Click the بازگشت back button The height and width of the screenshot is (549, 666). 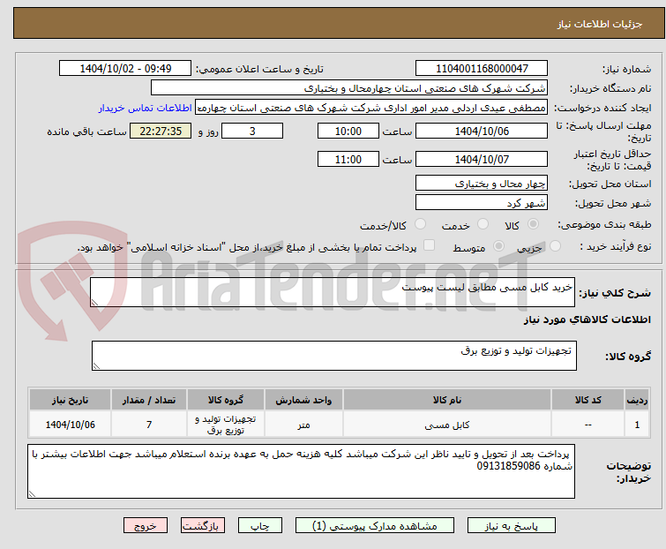(203, 526)
